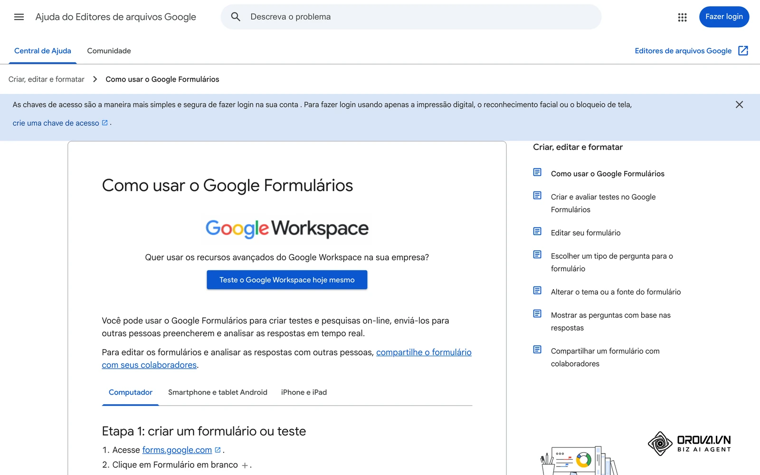Image resolution: width=760 pixels, height=475 pixels.
Task: Open the forms.google.com link
Action: click(177, 450)
